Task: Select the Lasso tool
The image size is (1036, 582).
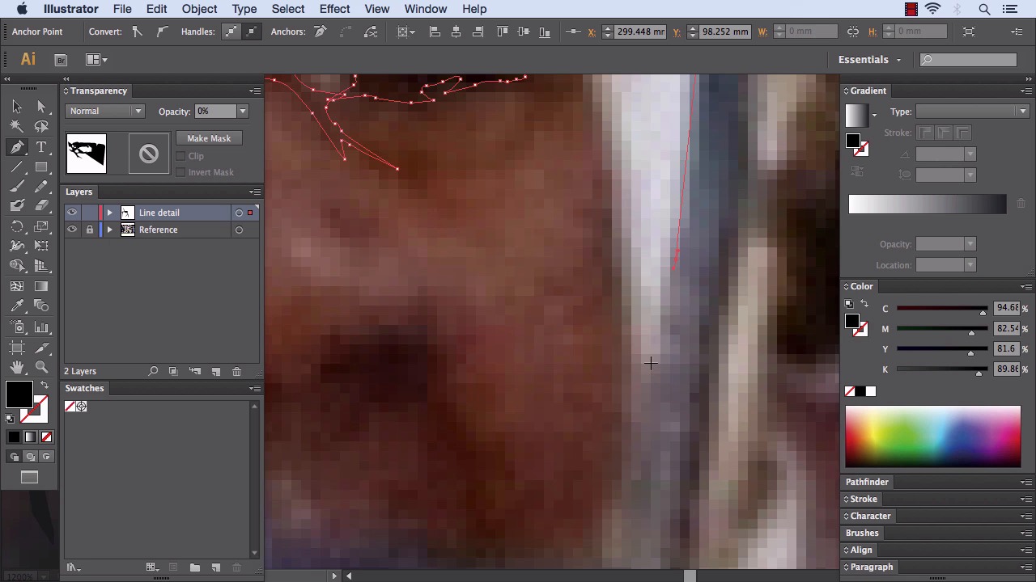Action: [41, 127]
